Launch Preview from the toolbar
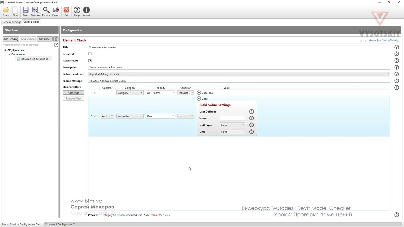 [x=46, y=12]
